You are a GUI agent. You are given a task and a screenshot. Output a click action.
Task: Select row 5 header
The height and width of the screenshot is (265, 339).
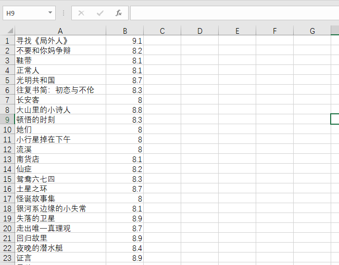point(7,80)
